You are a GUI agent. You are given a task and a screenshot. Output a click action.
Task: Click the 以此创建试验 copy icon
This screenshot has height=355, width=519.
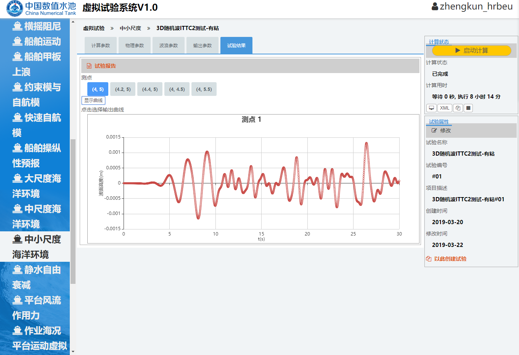pyautogui.click(x=429, y=259)
